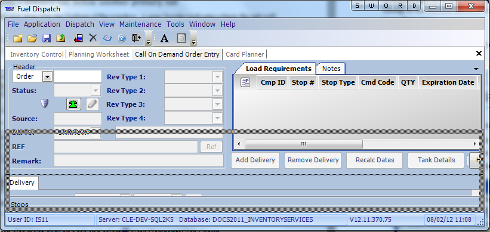This screenshot has width=490, height=232.
Task: Click the Add Delivery button
Action: point(255,160)
